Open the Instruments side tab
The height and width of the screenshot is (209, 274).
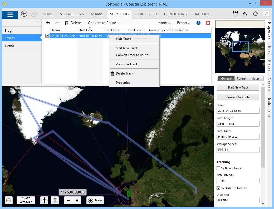[269, 108]
